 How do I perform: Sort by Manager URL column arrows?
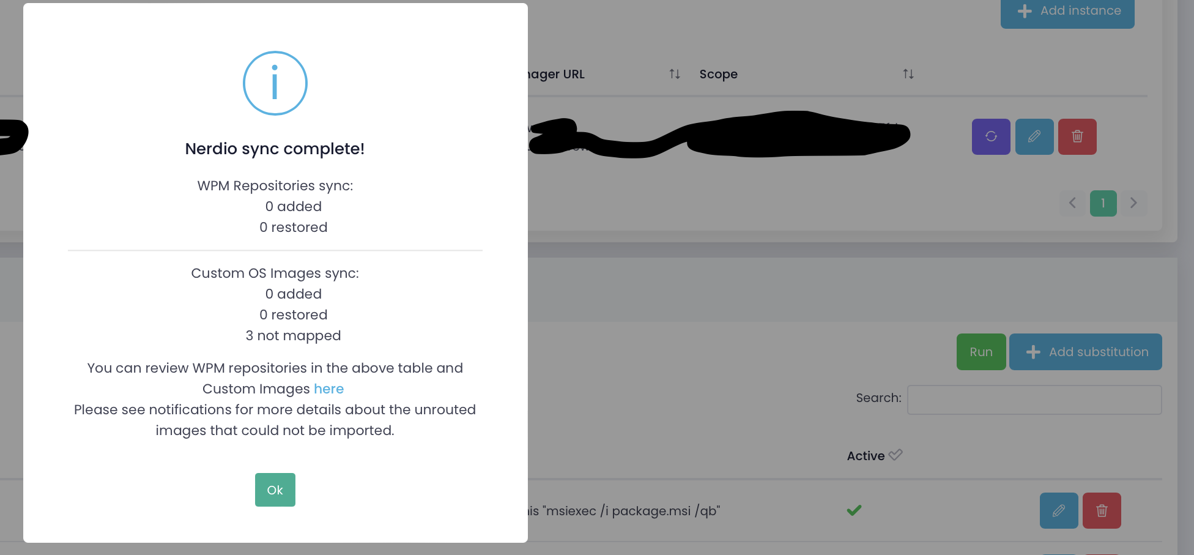[675, 74]
